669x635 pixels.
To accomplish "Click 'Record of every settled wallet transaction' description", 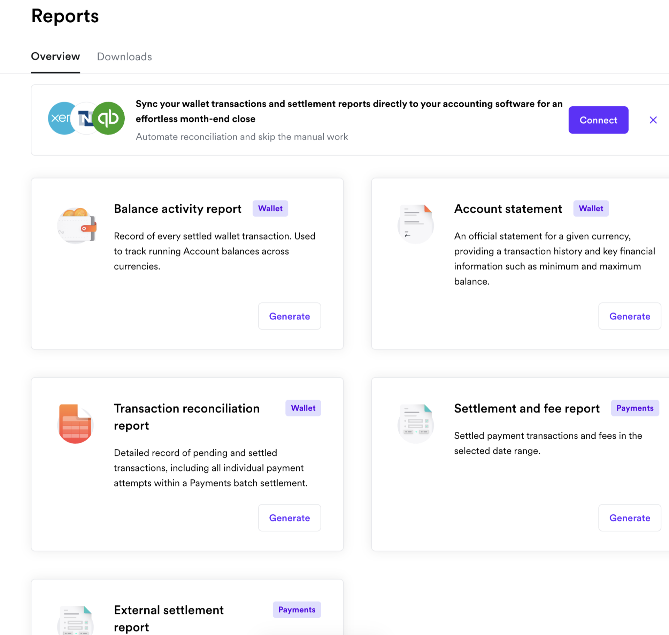I will pos(215,251).
